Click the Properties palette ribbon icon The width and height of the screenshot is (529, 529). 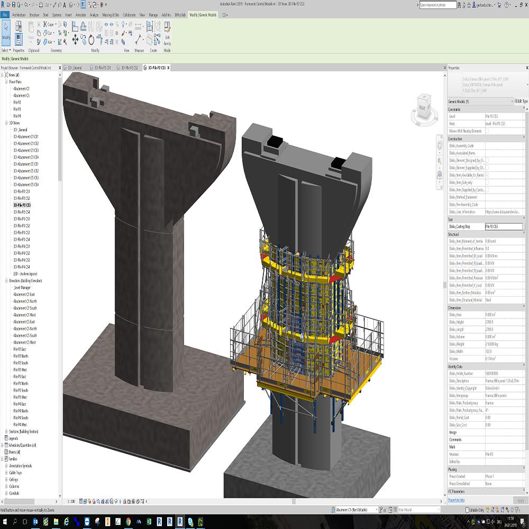(x=19, y=38)
